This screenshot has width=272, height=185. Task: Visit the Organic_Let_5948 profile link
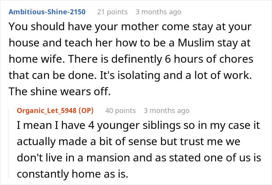(x=47, y=111)
